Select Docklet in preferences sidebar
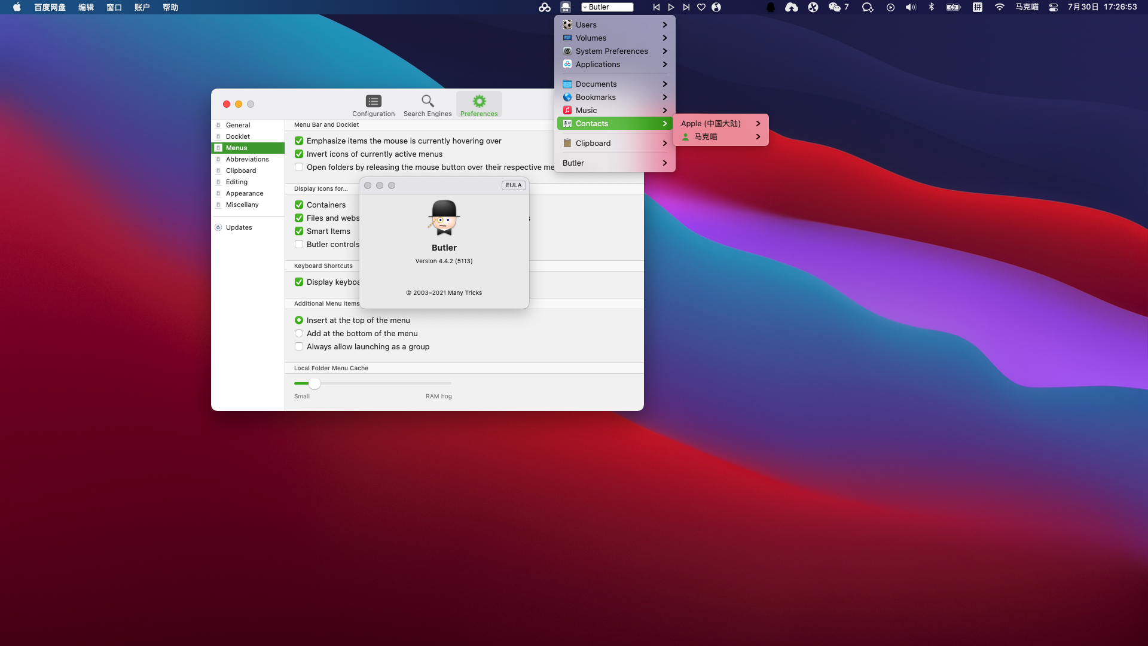The height and width of the screenshot is (646, 1148). coord(248,136)
